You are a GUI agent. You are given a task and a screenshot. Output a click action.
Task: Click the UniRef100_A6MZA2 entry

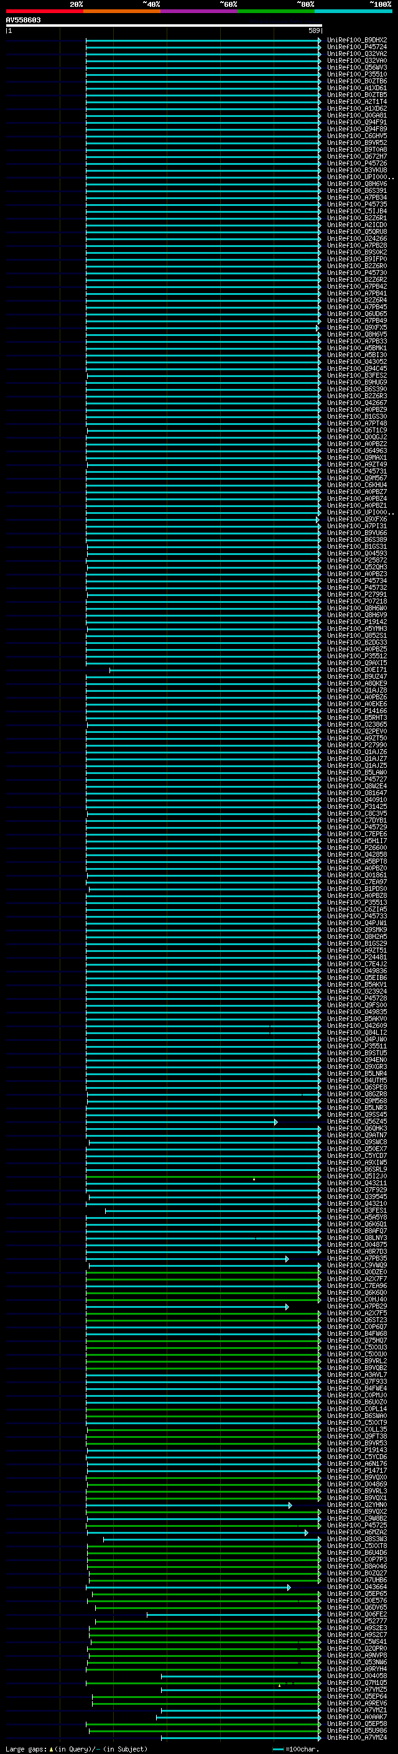[357, 1532]
